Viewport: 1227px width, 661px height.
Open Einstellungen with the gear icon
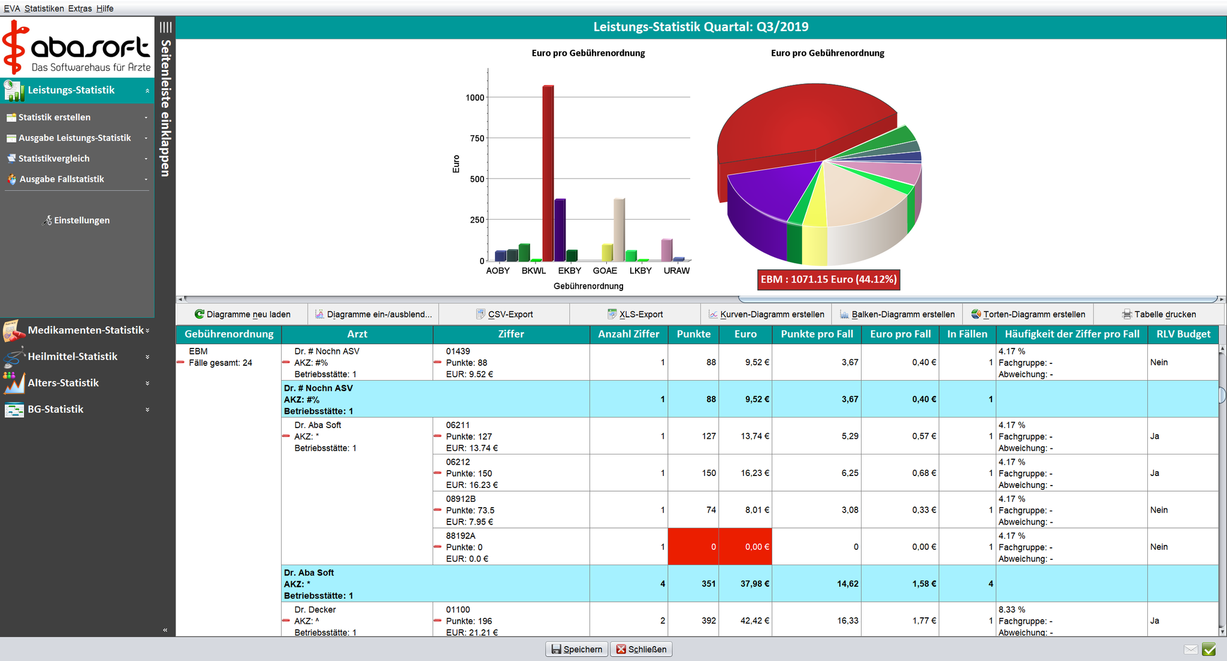point(47,220)
